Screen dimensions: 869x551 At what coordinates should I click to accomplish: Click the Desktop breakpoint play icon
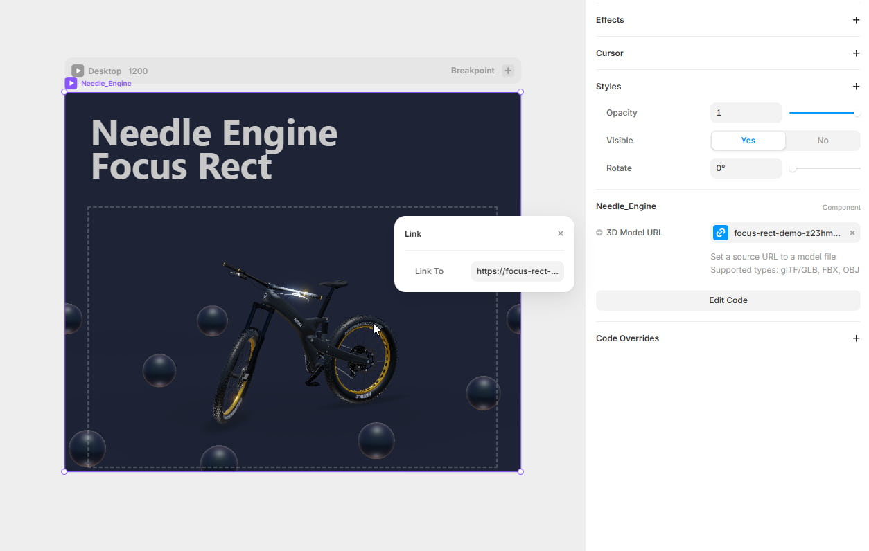pos(78,71)
